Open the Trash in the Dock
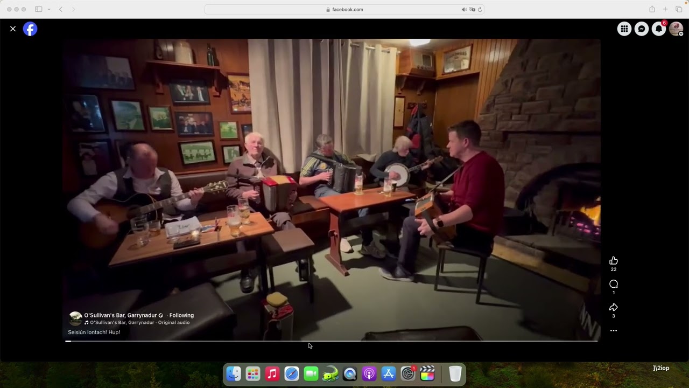 coord(455,373)
